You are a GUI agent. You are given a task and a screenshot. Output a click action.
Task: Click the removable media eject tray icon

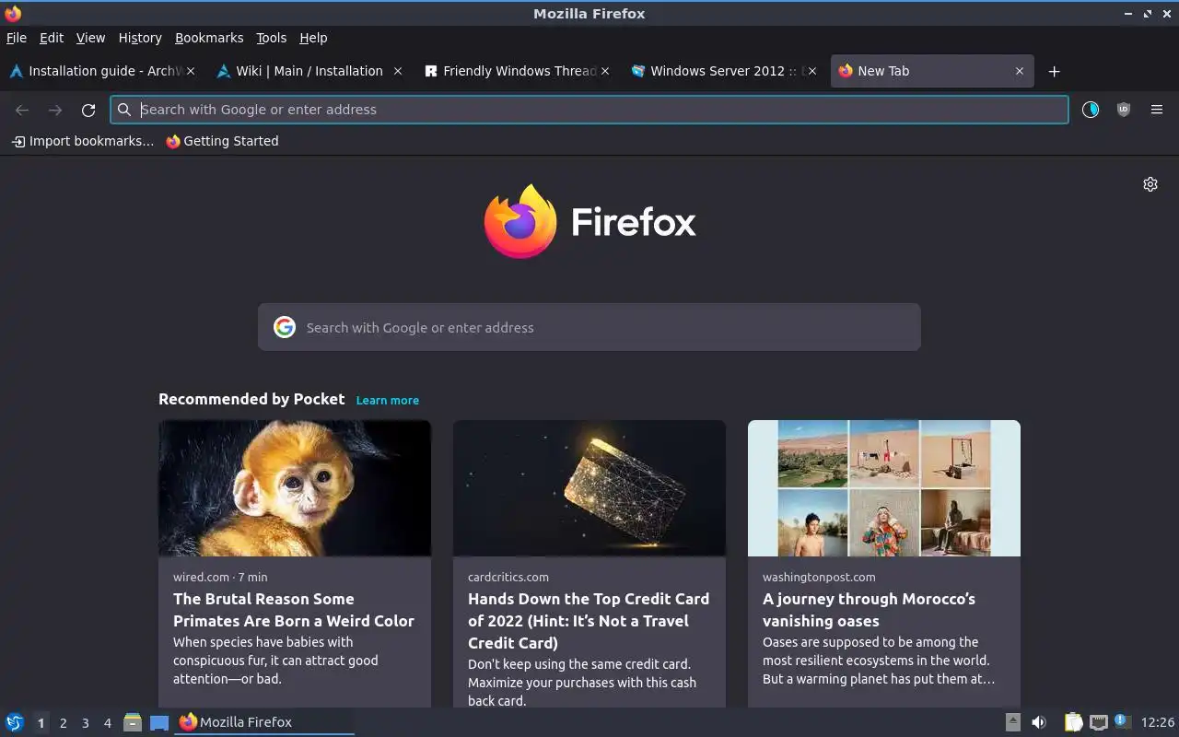point(1012,722)
